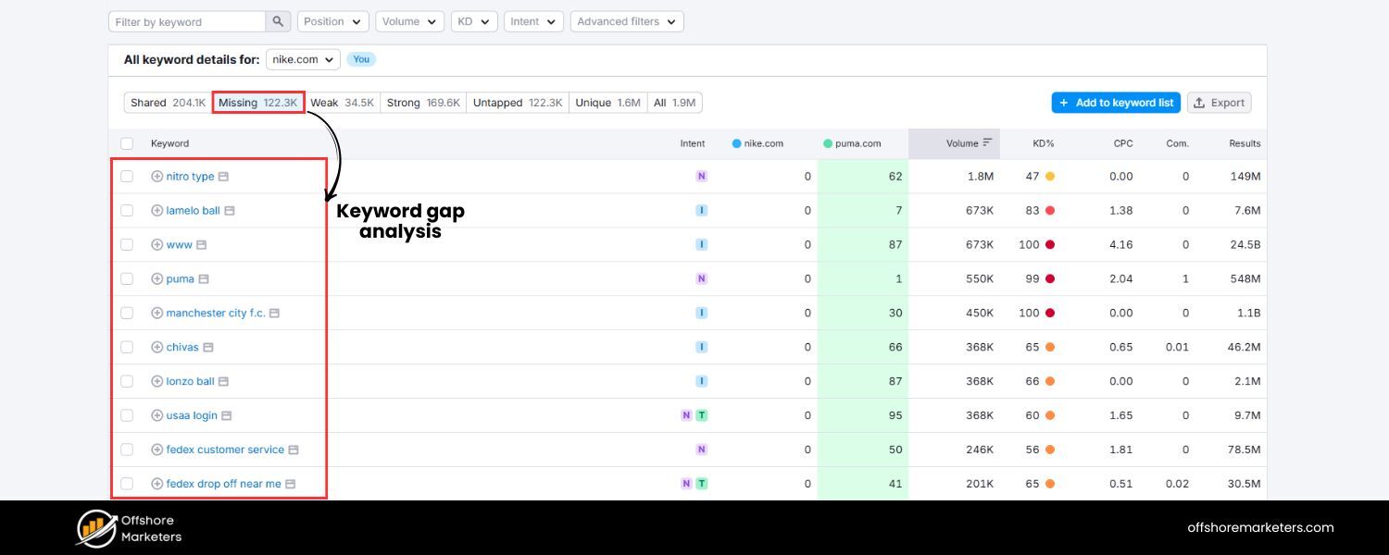The image size is (1389, 555).
Task: Select the checkbox for the "puma" row
Action: click(x=127, y=278)
